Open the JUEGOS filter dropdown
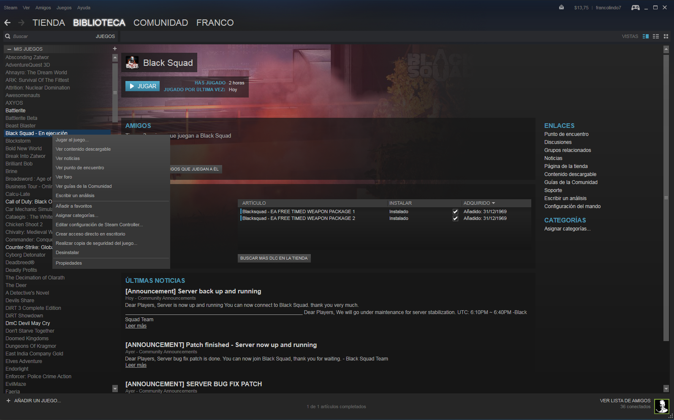 tap(105, 36)
